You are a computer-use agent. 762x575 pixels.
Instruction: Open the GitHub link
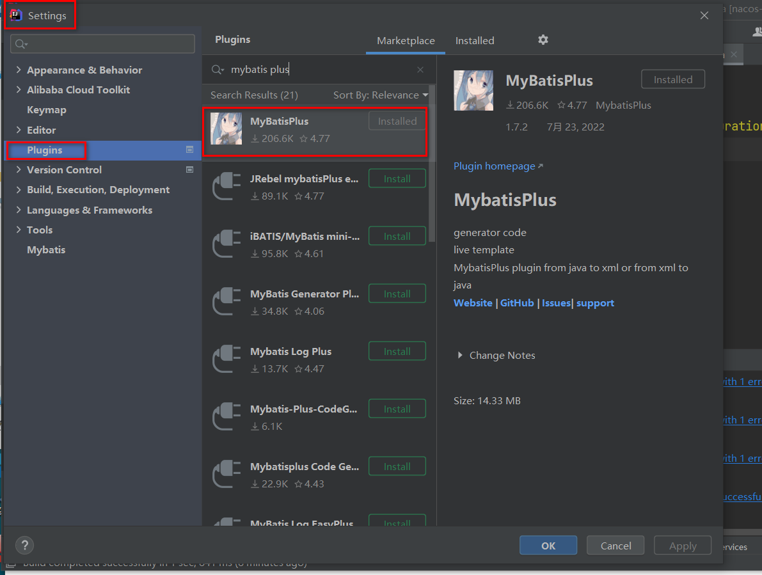tap(517, 303)
